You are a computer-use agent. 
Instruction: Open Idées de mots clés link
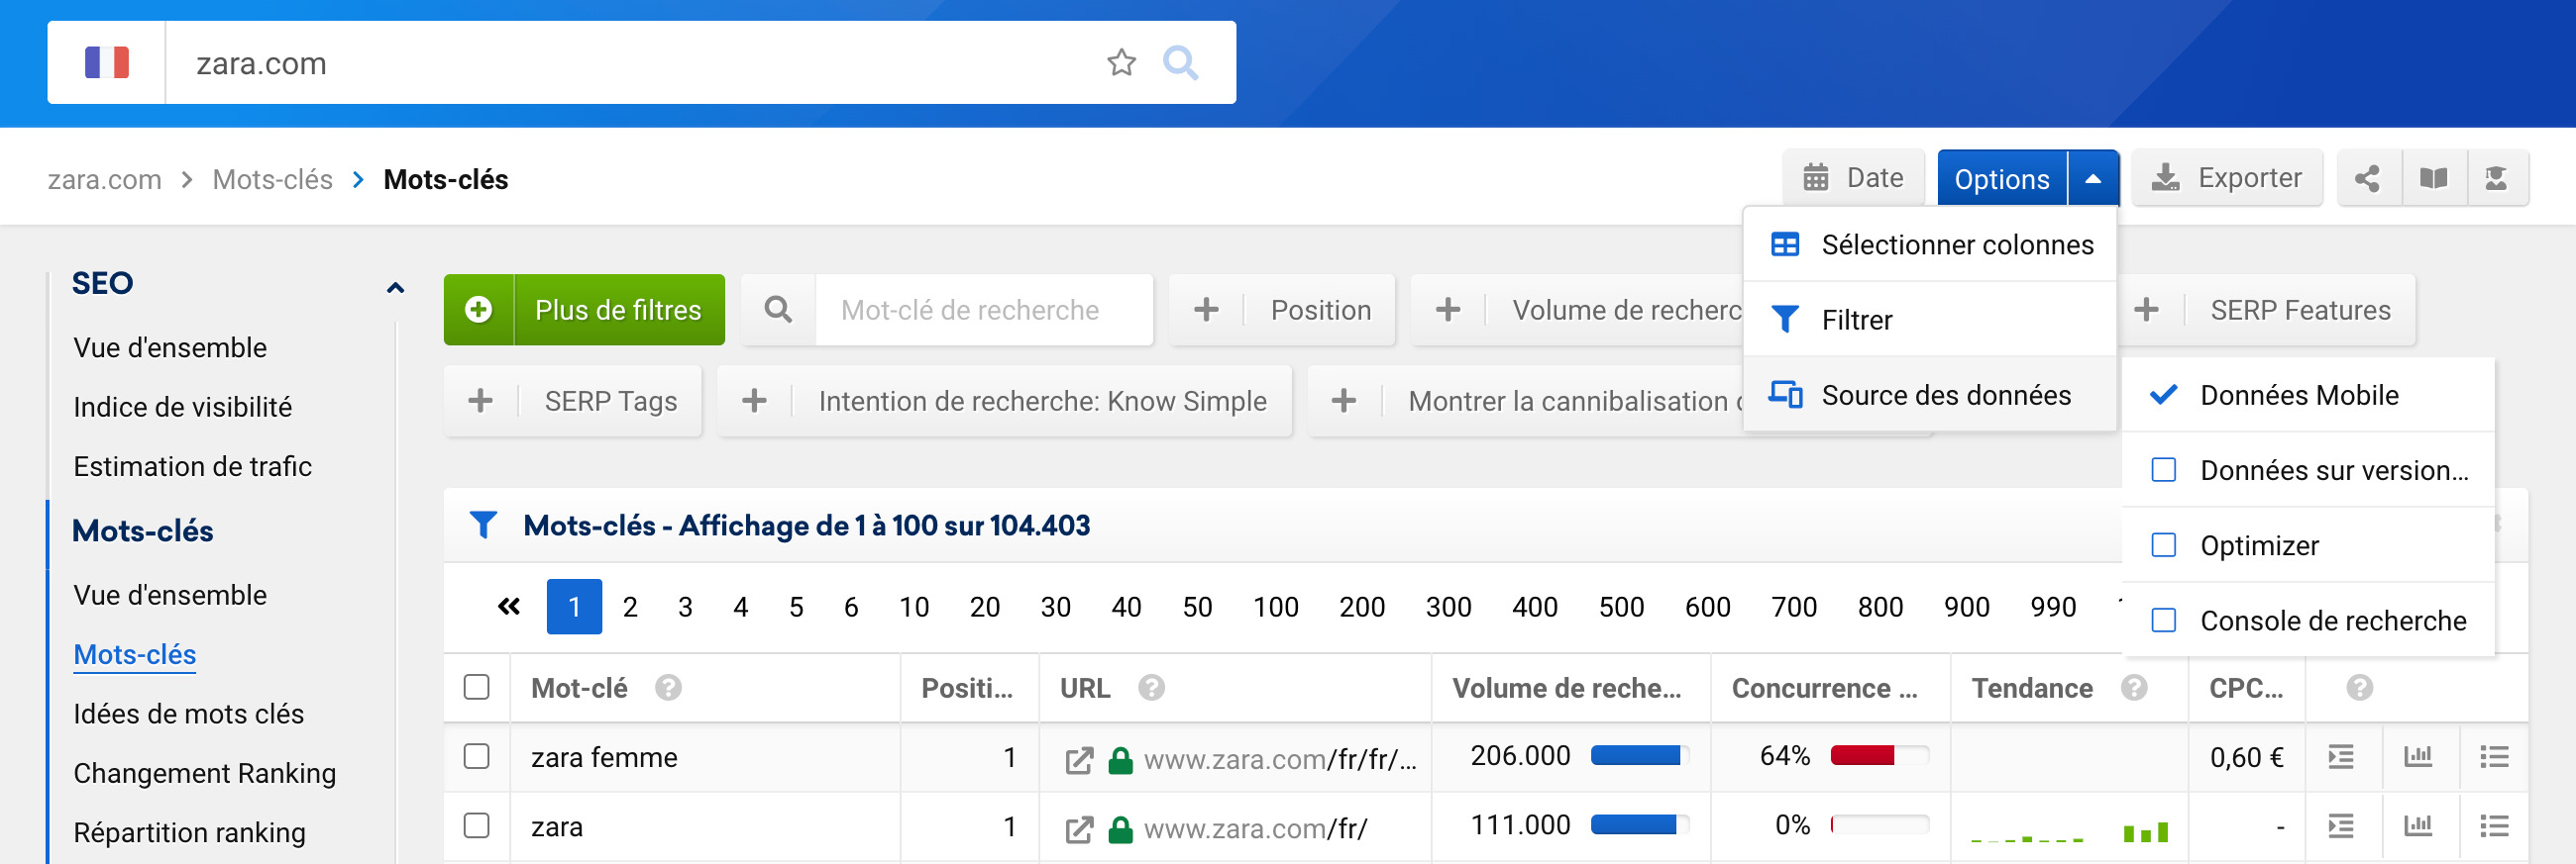click(x=188, y=714)
